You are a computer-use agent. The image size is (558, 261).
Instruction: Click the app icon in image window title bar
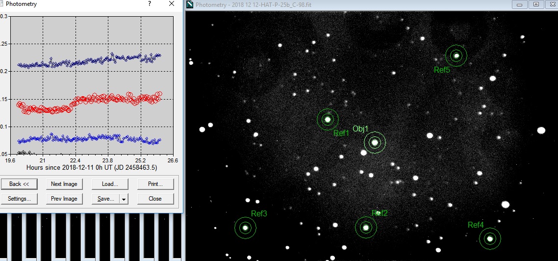[190, 5]
